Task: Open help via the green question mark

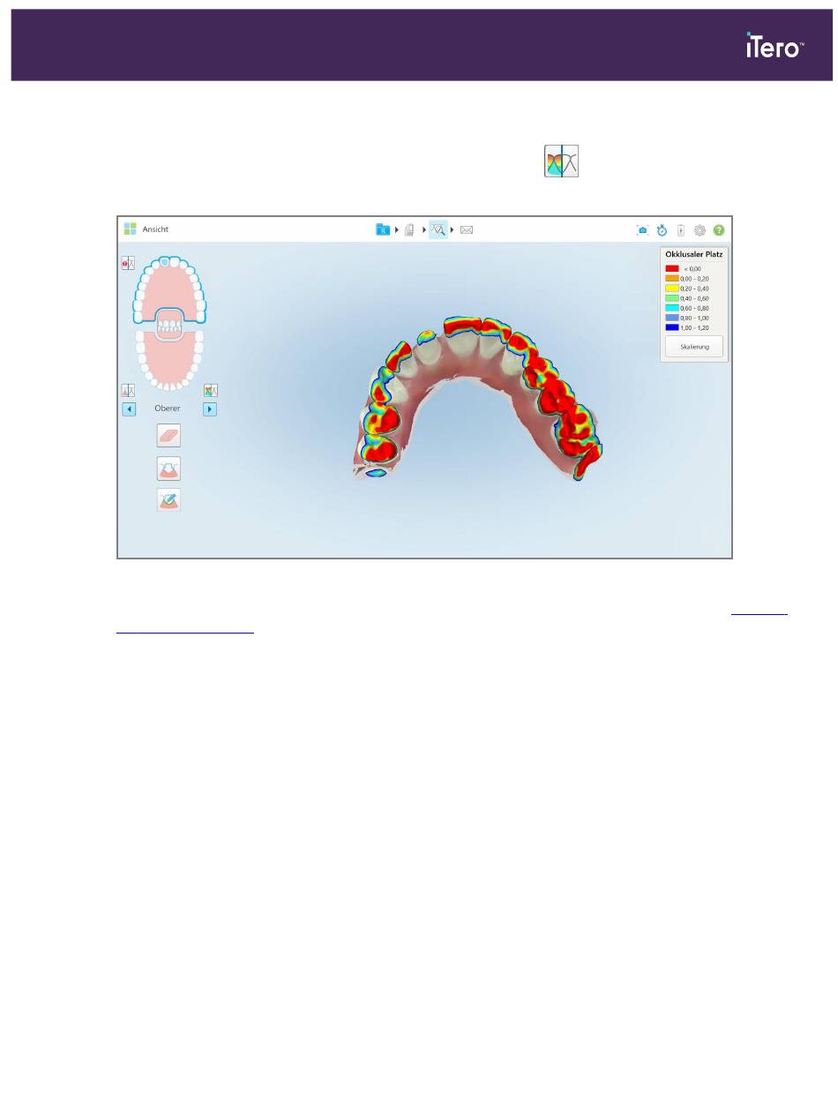Action: [x=719, y=229]
